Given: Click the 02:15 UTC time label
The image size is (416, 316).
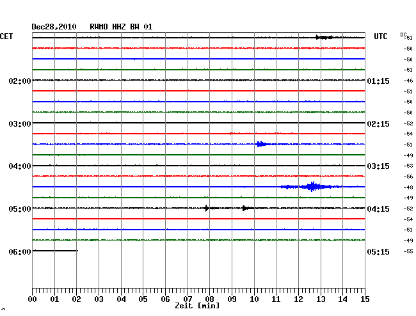Looking at the screenshot, I should click(378, 124).
